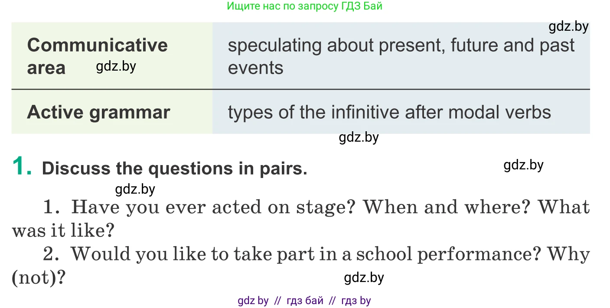Select the "Discuss the questions in pairs." heading
The image size is (610, 308).
coord(174,169)
